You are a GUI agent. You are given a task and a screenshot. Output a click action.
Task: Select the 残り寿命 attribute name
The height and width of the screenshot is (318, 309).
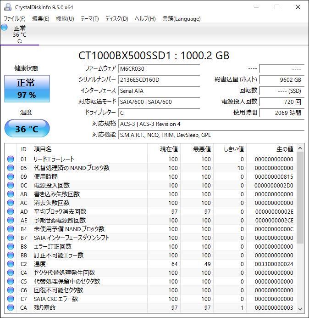click(x=44, y=307)
